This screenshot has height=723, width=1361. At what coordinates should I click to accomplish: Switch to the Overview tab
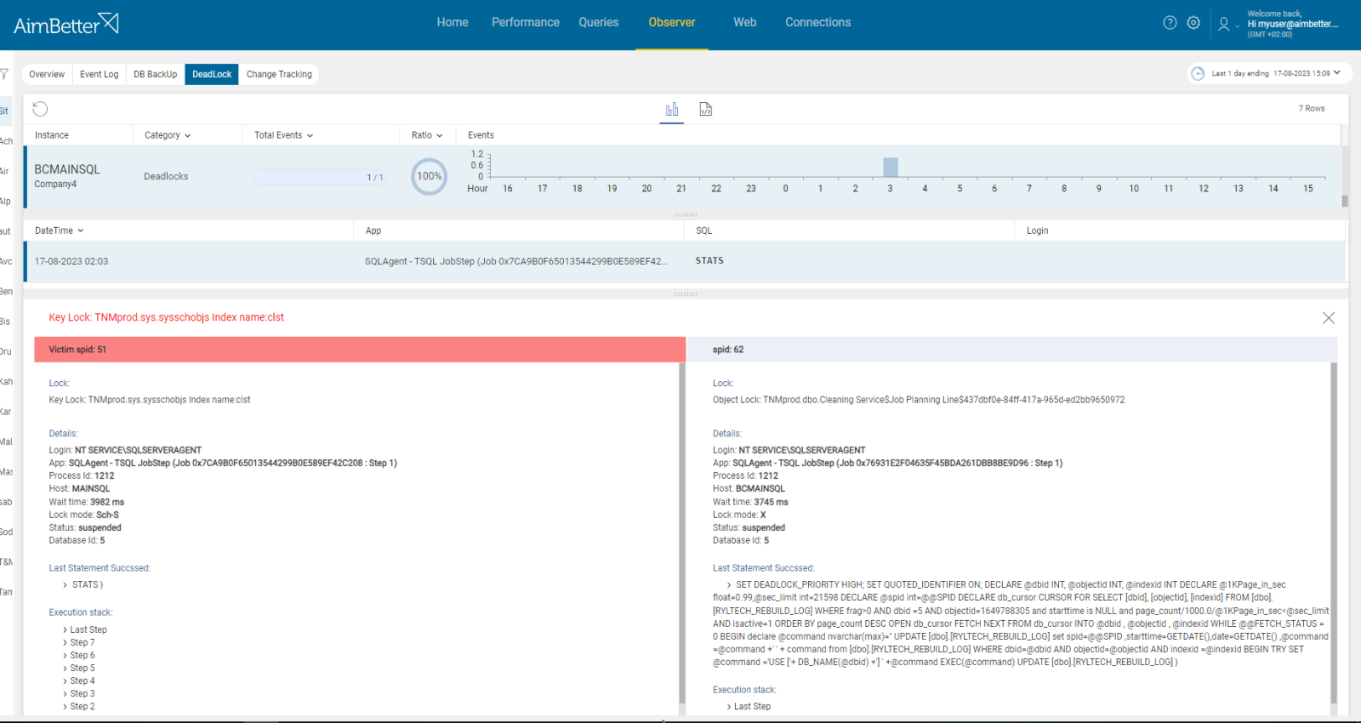[47, 74]
